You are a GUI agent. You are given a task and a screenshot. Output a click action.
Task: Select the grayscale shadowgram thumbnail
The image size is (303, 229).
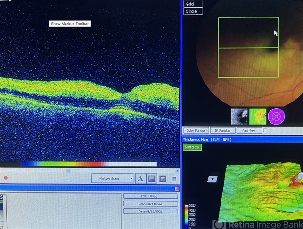coord(239,116)
